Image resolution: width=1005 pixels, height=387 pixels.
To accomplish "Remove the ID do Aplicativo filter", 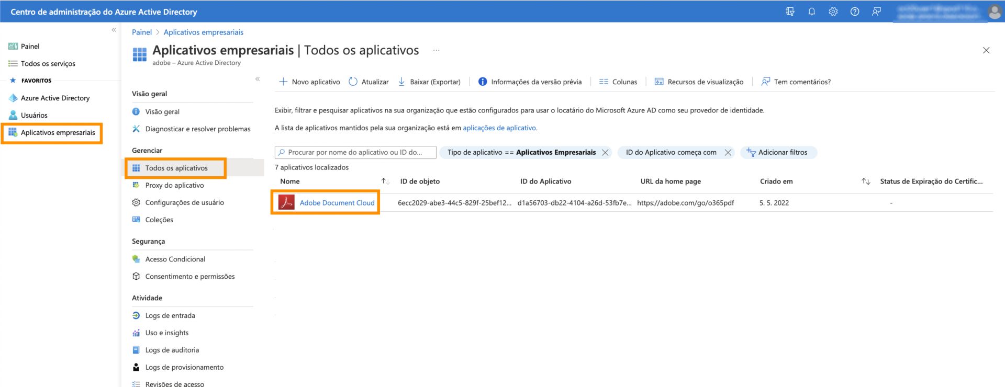I will 728,152.
